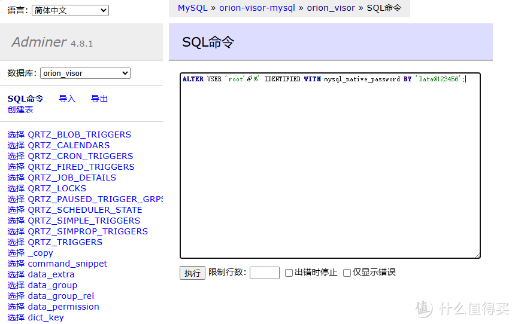Go to orion-visor-mysql breadcrumb link
Screen dimensions: 515x324
click(257, 8)
